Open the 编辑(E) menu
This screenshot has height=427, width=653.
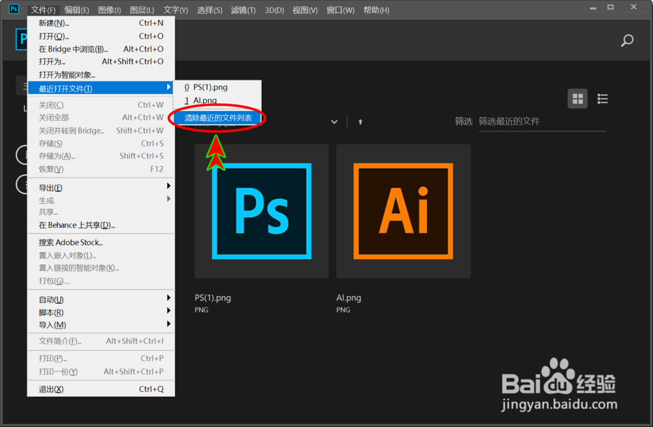[x=76, y=10]
